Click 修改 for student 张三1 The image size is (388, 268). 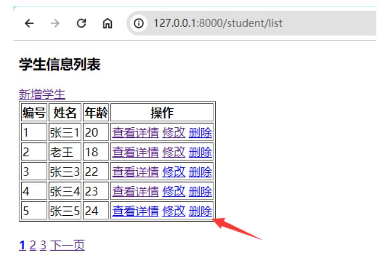click(174, 132)
